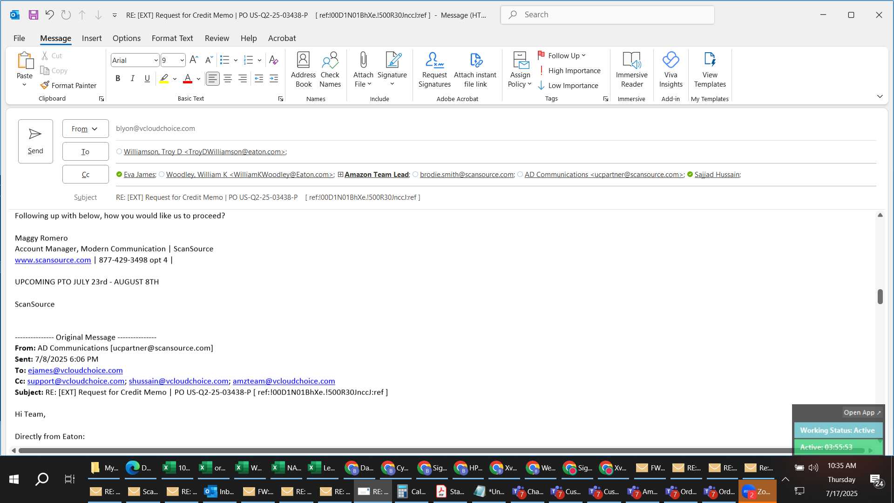The width and height of the screenshot is (894, 503).
Task: Open the Zoom app in taskbar
Action: (757, 491)
